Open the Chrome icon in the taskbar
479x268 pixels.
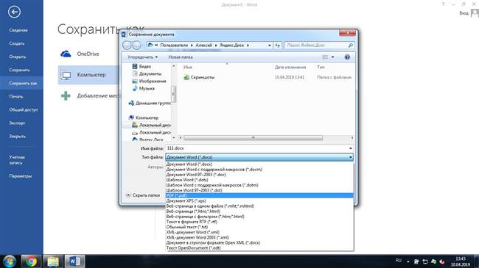pyautogui.click(x=31, y=261)
